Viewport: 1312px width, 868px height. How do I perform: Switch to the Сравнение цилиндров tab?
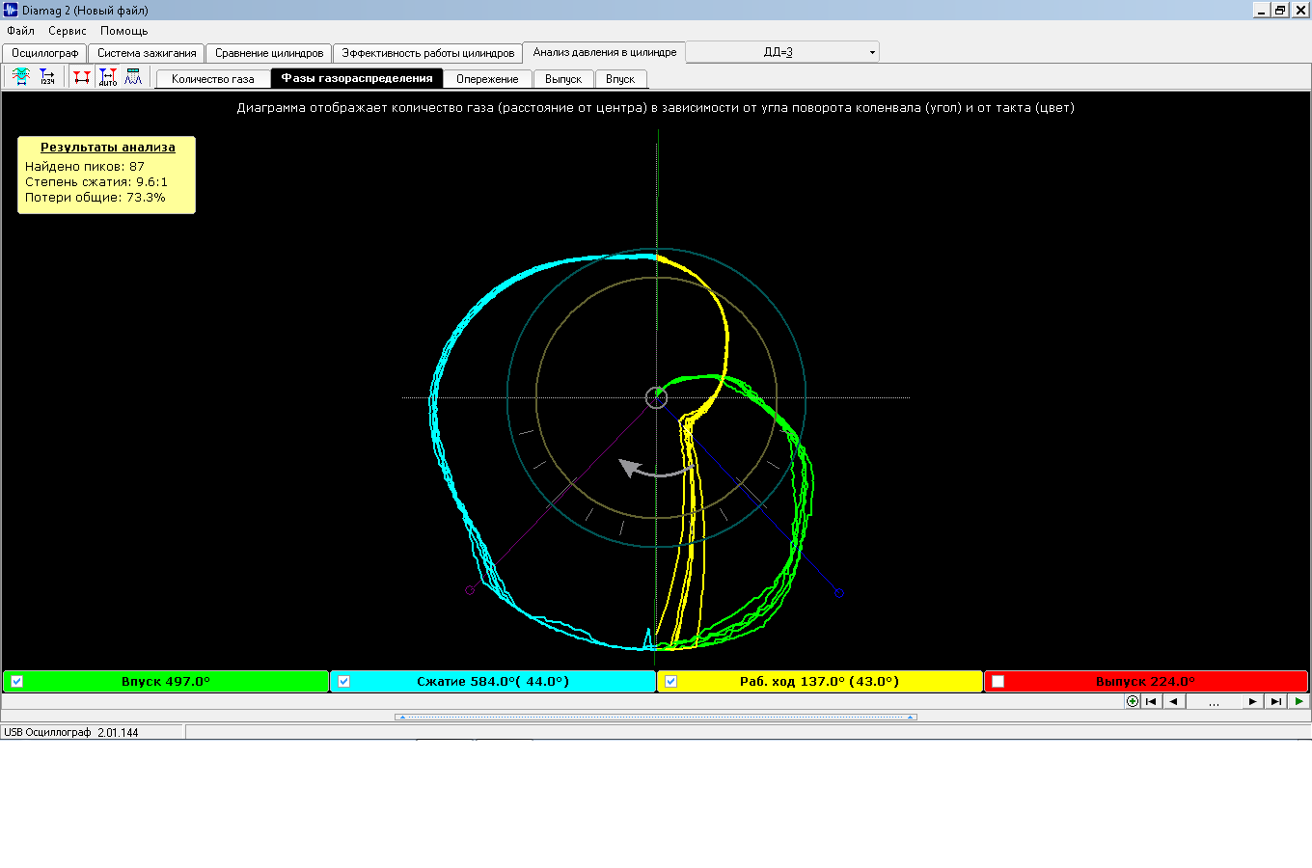(269, 53)
